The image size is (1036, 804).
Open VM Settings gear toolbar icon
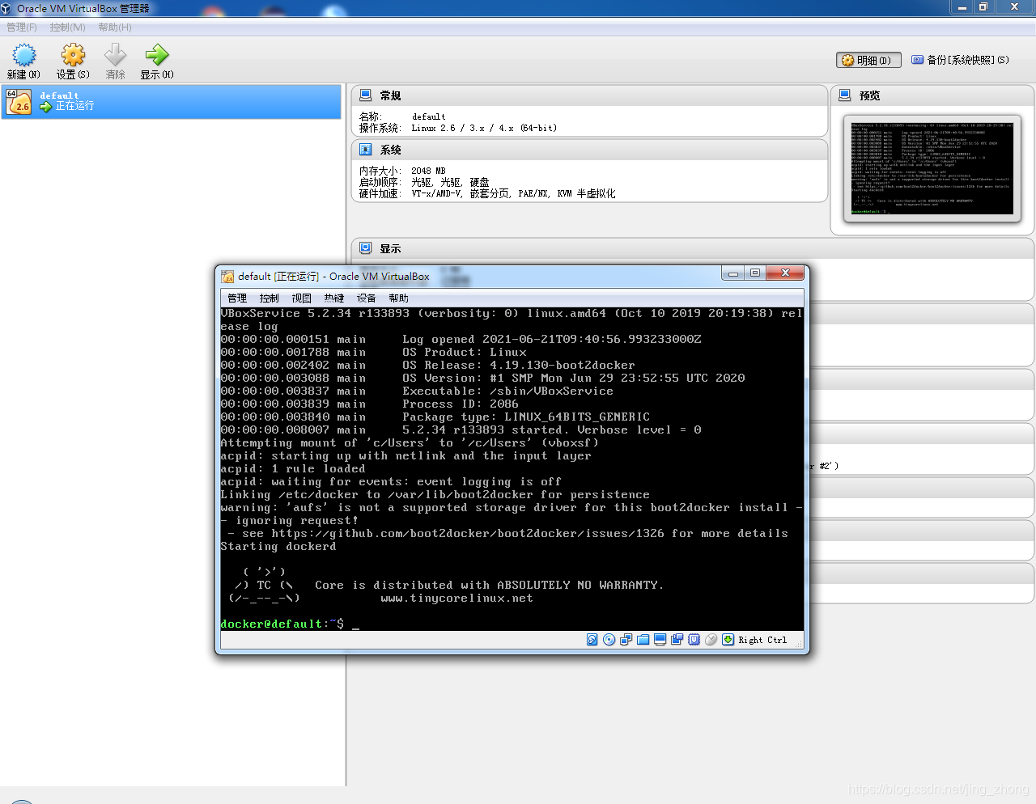[73, 55]
